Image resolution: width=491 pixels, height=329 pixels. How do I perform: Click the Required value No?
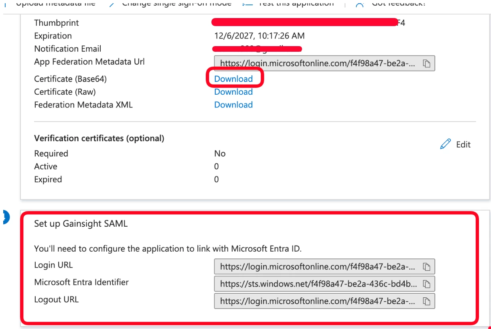point(220,154)
